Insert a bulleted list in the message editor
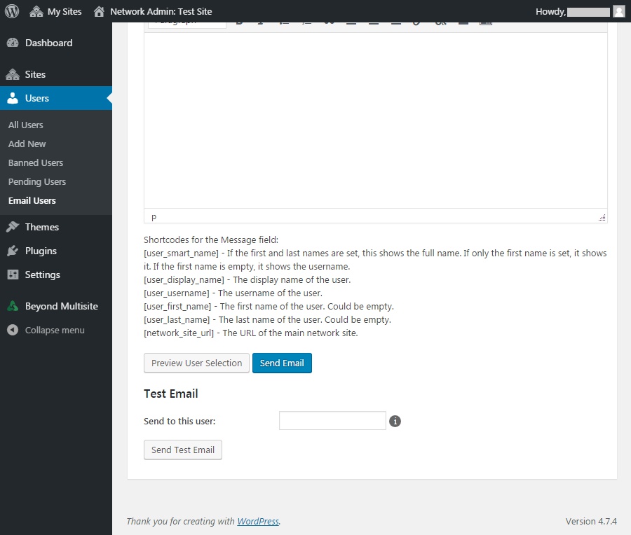This screenshot has width=631, height=535. click(284, 21)
